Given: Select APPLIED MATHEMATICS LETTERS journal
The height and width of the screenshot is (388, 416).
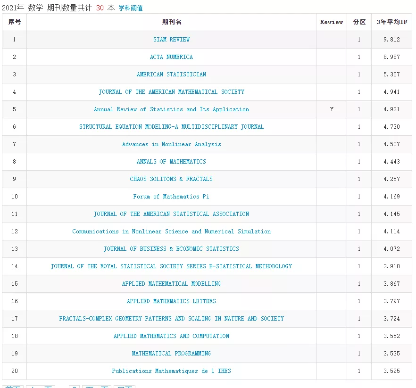Looking at the screenshot, I should coord(171,301).
